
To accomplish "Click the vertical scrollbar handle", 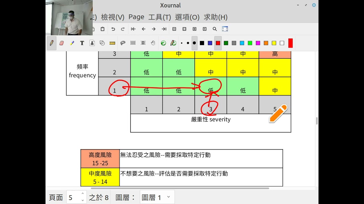I will (x=317, y=121).
